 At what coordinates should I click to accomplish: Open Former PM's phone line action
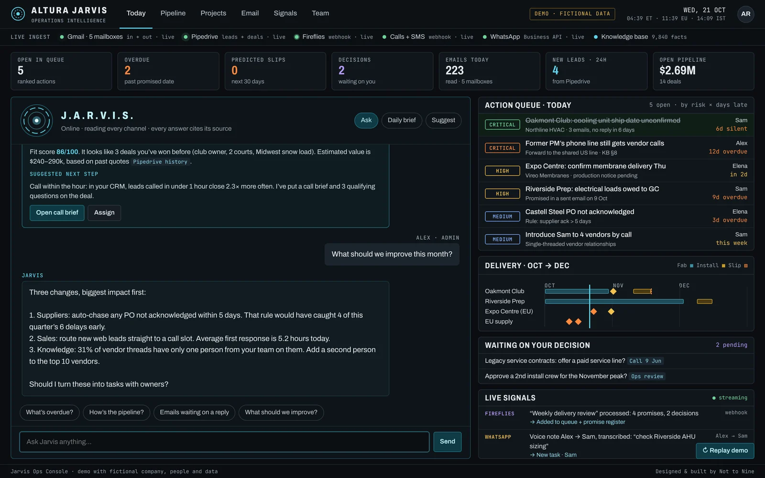point(616,148)
